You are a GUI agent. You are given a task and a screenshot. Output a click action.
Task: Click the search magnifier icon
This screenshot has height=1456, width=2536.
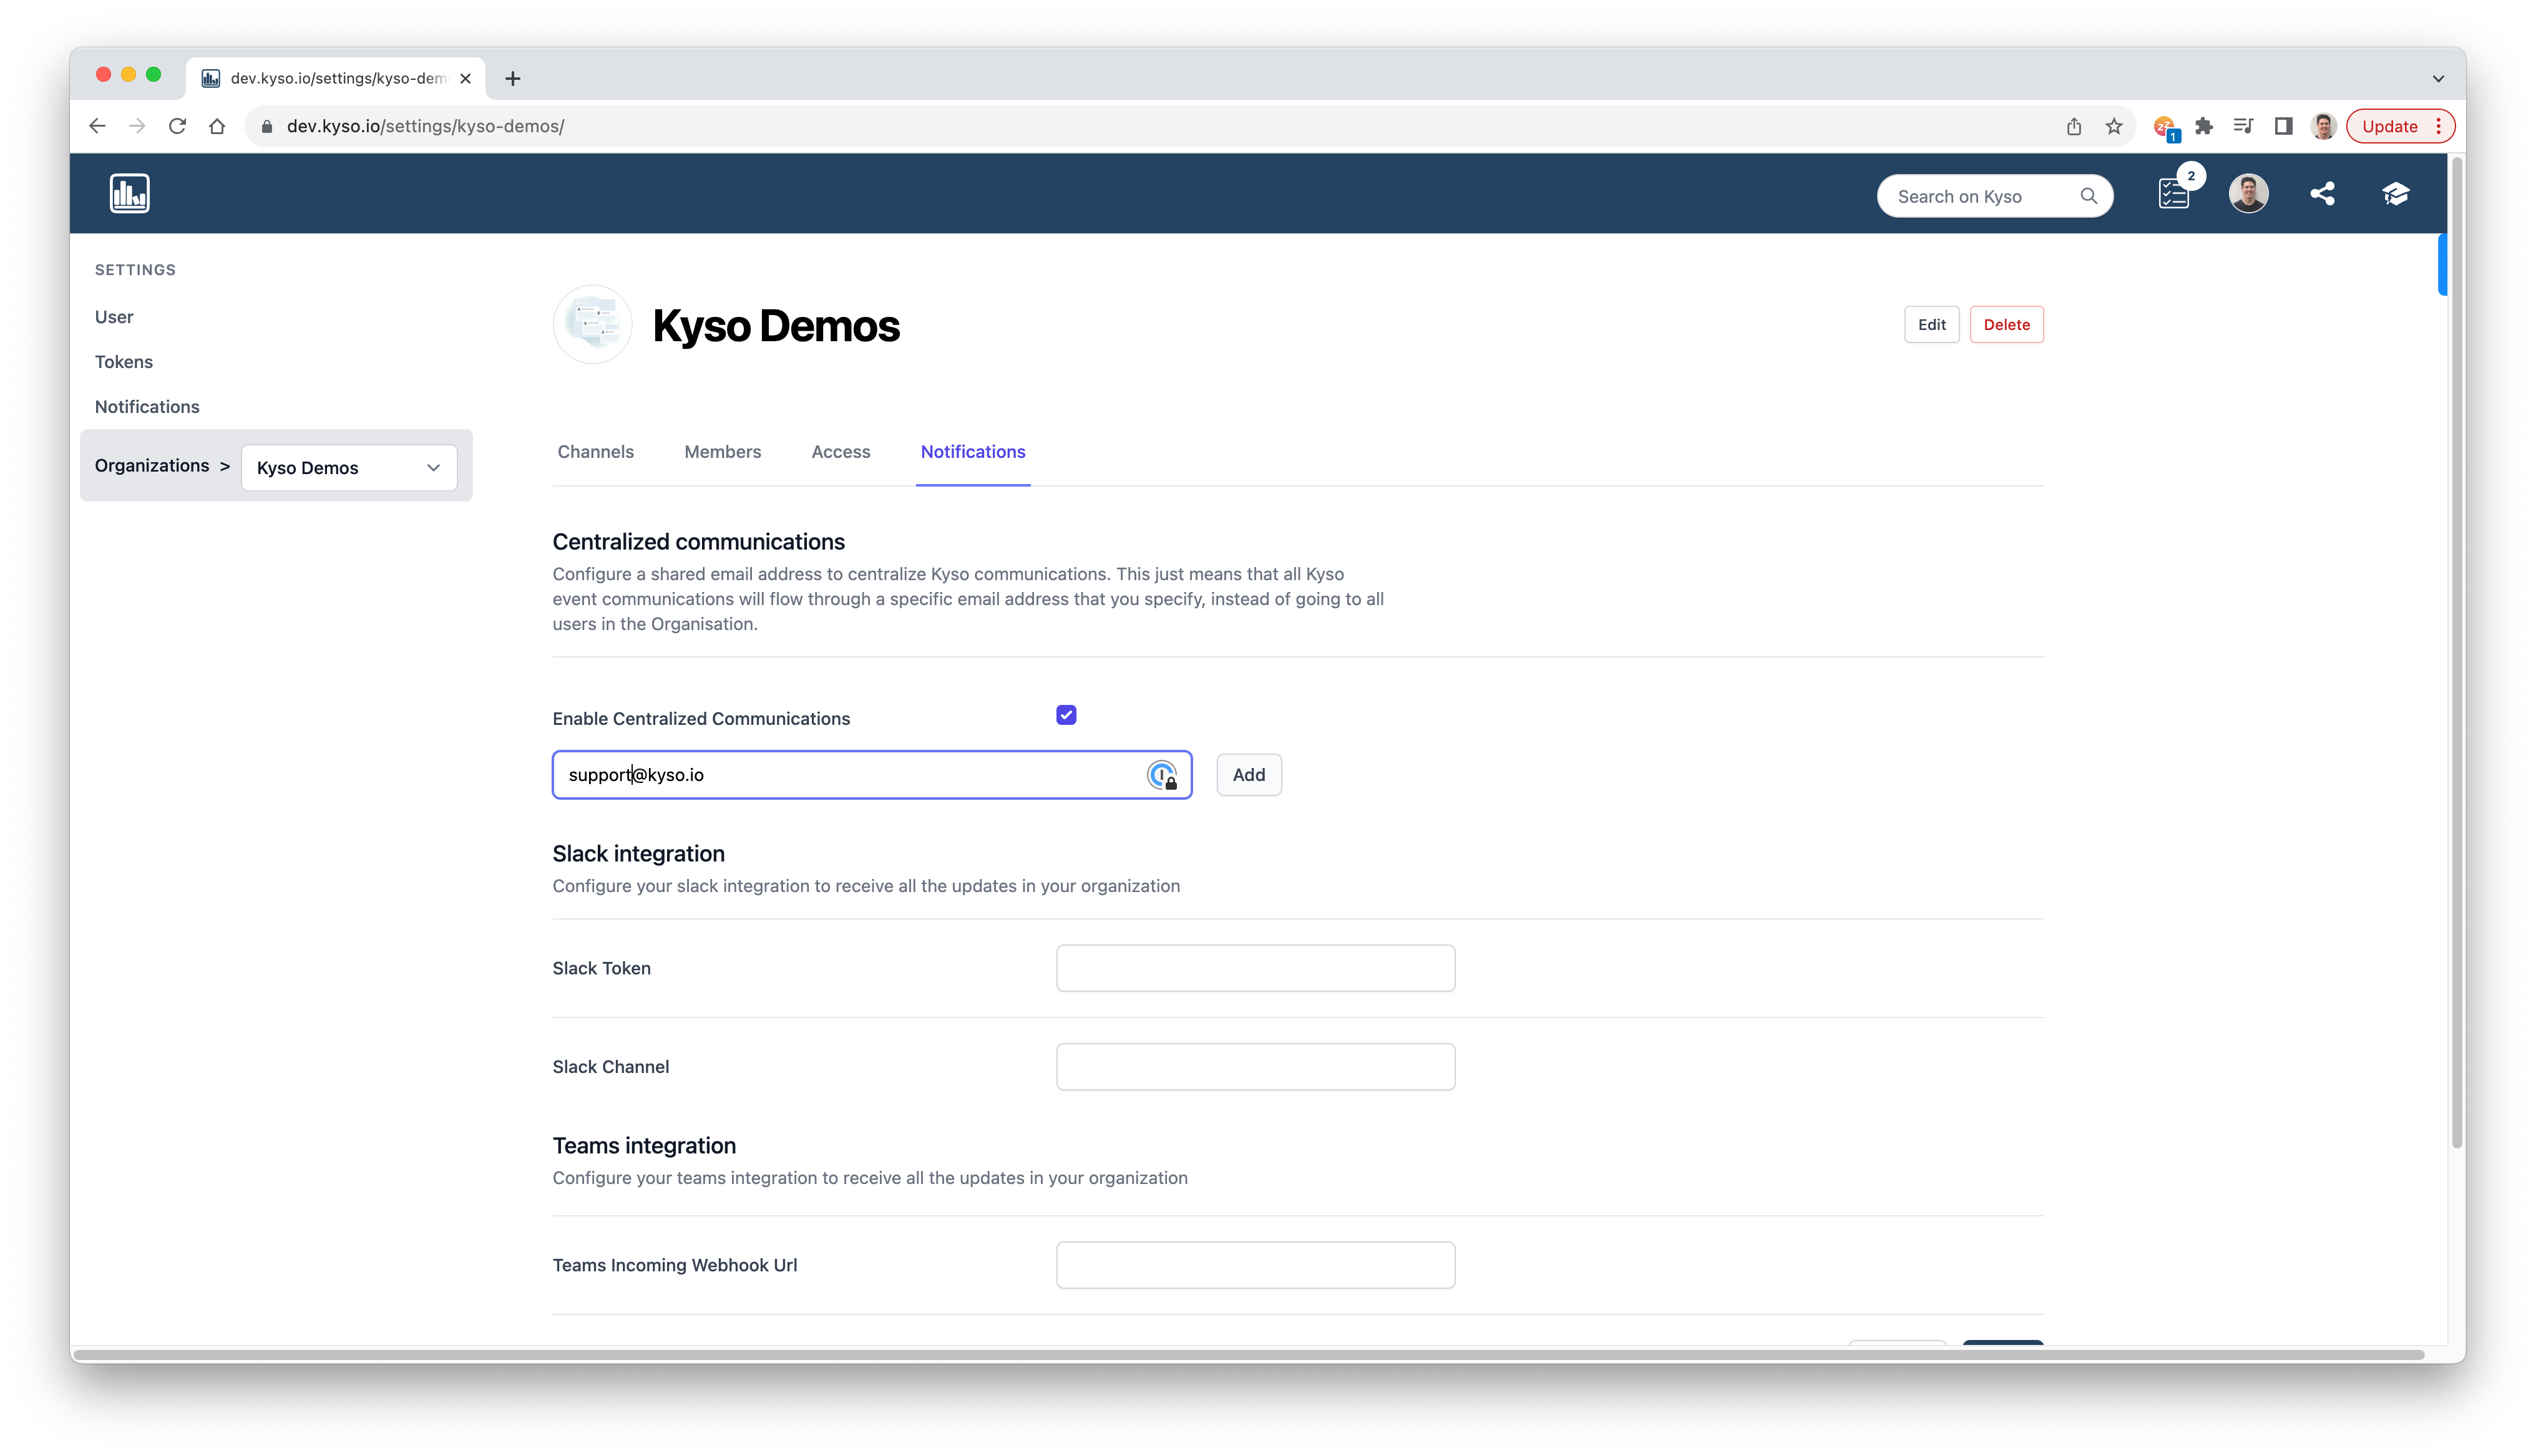(2089, 196)
